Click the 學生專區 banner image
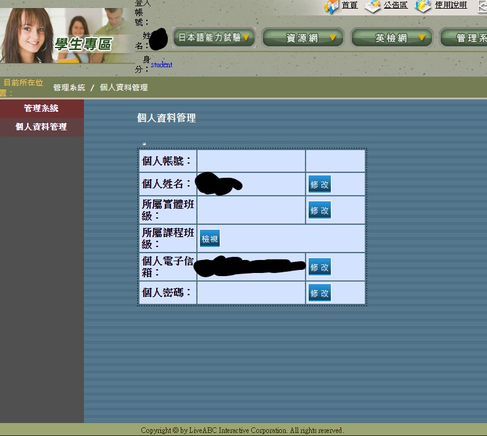 coord(67,36)
